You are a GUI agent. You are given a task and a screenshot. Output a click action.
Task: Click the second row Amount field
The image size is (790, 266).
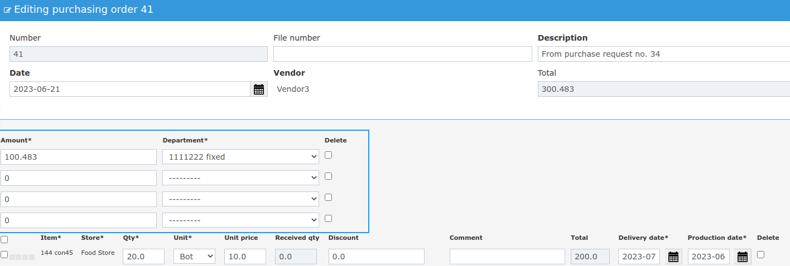pos(79,178)
